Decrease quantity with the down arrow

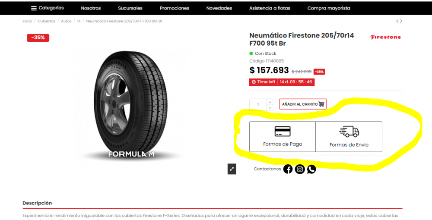[270, 107]
